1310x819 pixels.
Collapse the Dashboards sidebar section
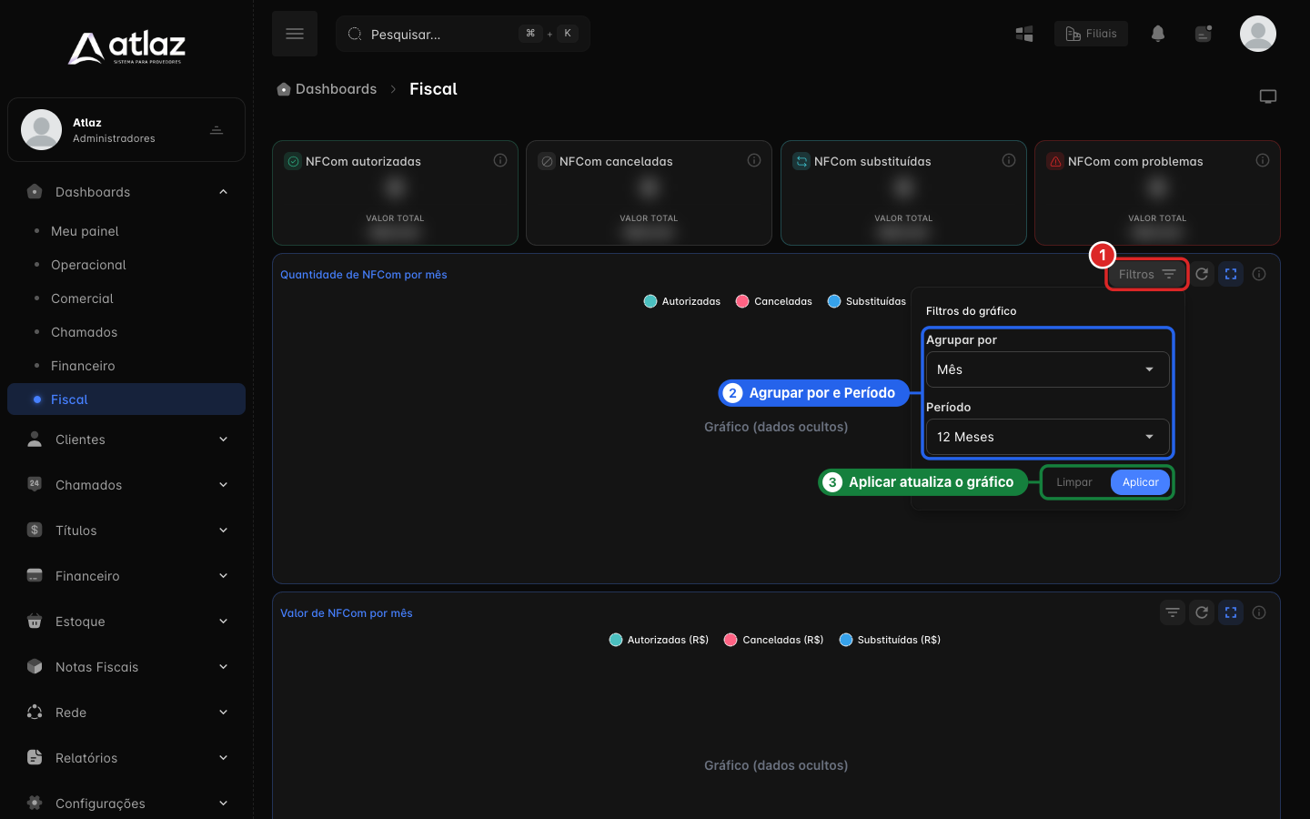126,192
